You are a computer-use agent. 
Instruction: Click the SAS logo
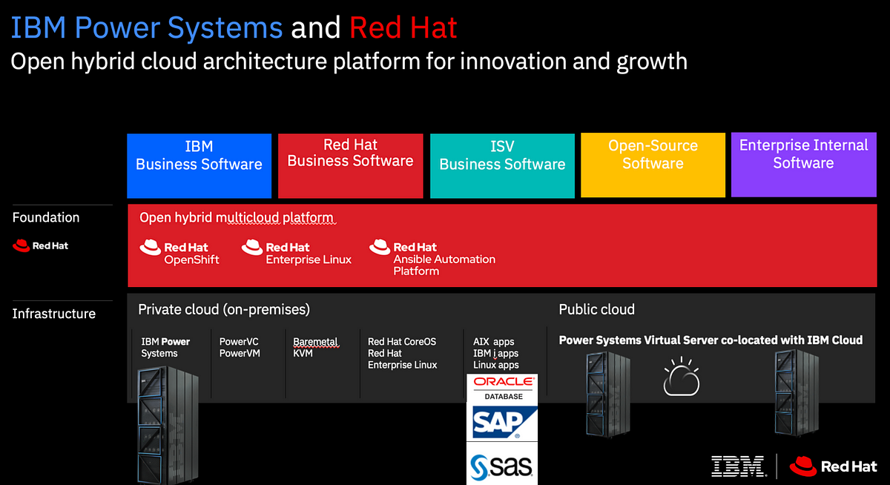(x=502, y=466)
